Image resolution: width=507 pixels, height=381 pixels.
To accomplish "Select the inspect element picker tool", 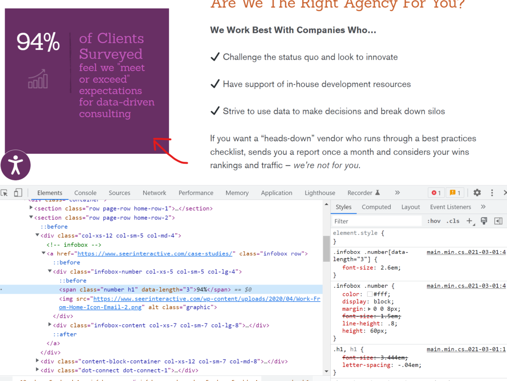I will pyautogui.click(x=5, y=193).
